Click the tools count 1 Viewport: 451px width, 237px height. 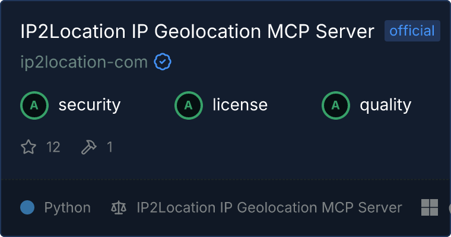pyautogui.click(x=109, y=147)
